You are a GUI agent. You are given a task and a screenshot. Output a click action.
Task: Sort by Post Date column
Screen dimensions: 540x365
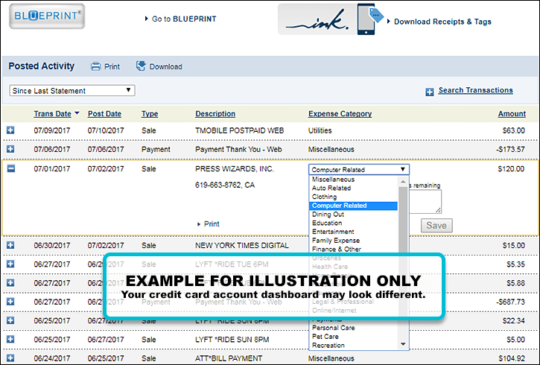click(104, 114)
